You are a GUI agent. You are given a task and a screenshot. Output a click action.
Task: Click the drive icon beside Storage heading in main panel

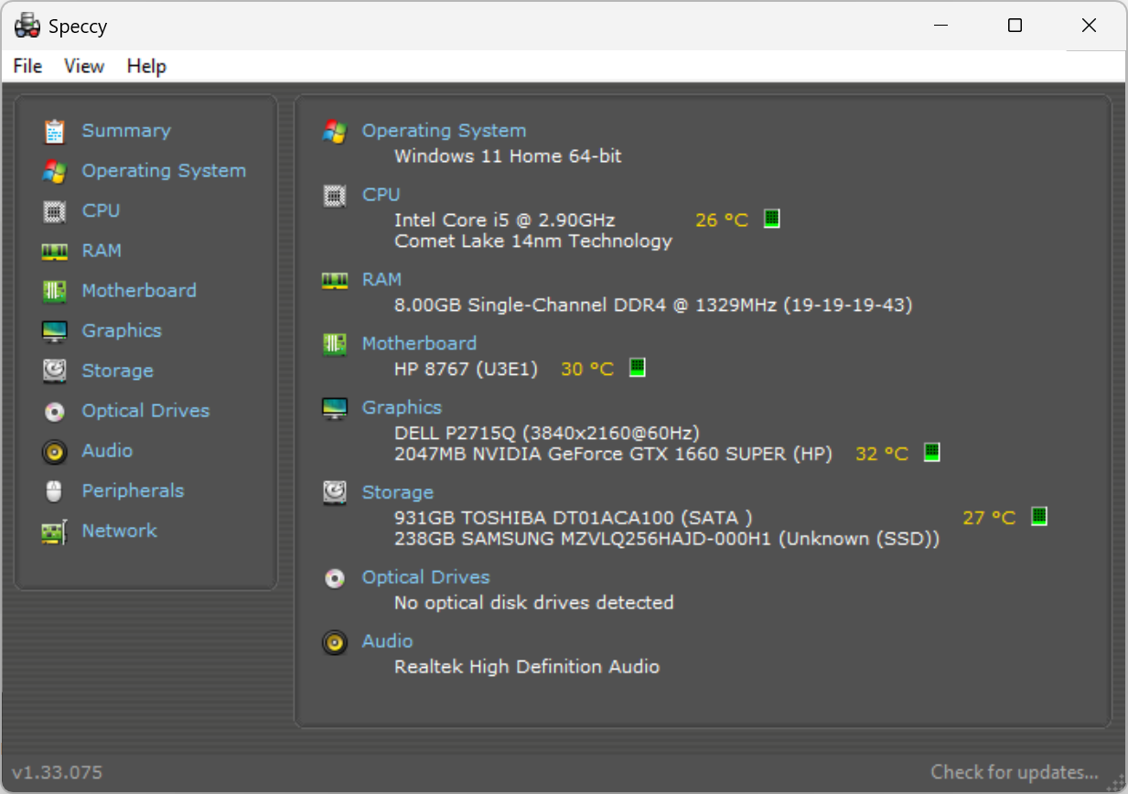pos(335,493)
